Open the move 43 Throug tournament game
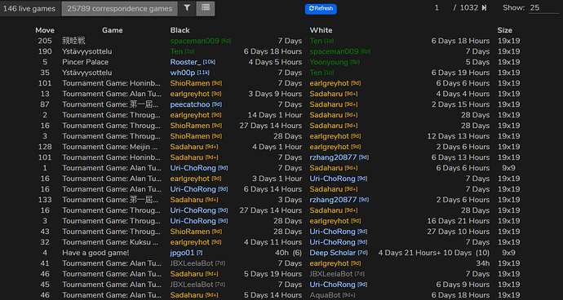Screen dimensions: 563x300 (111, 232)
